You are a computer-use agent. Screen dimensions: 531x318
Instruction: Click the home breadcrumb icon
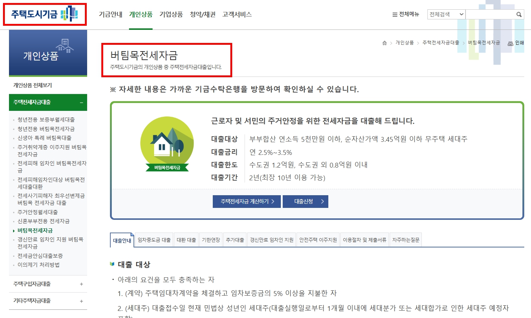point(384,43)
